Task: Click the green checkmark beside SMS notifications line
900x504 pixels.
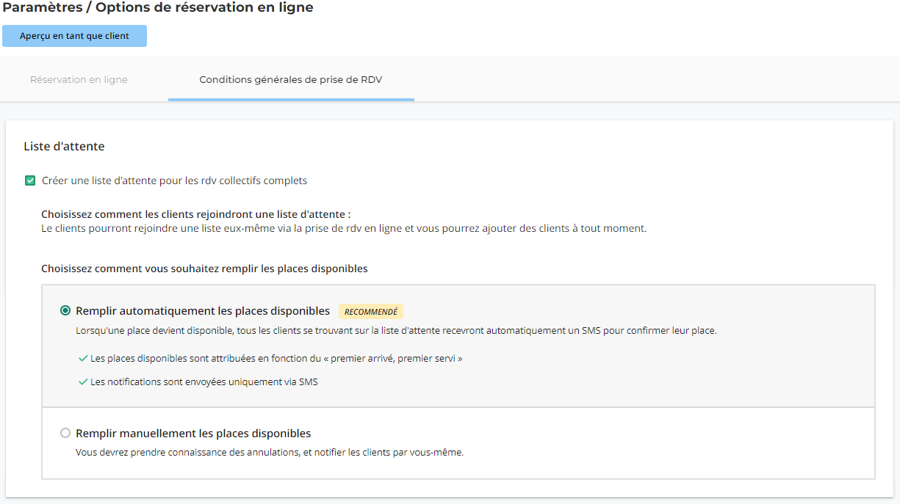Action: (x=83, y=382)
